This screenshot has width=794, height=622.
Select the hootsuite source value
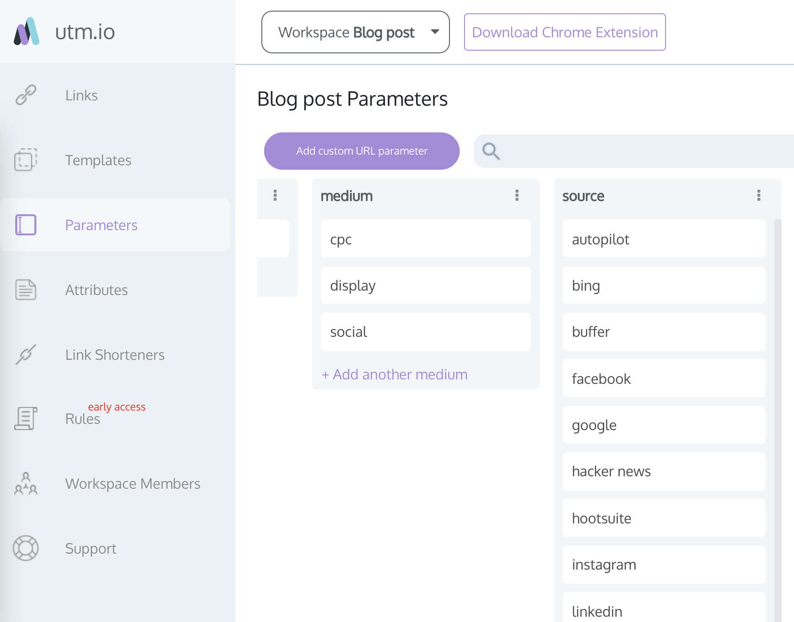[664, 518]
